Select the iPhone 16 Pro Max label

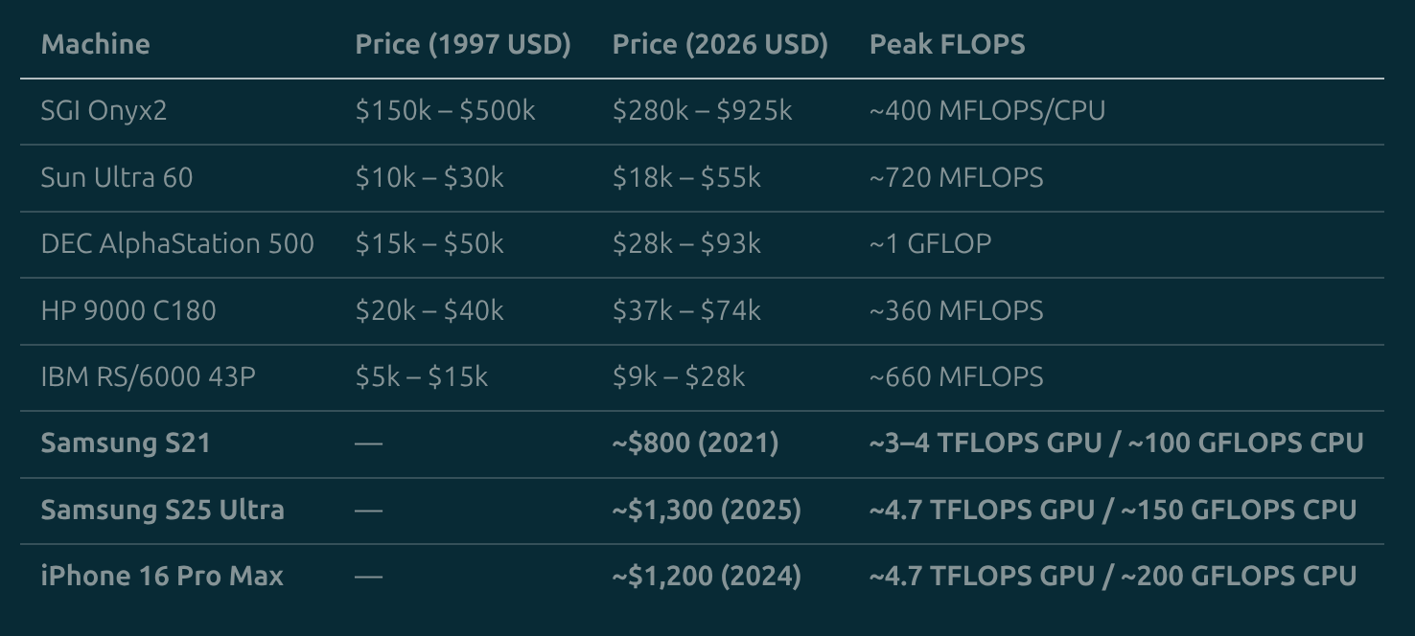[x=162, y=576]
